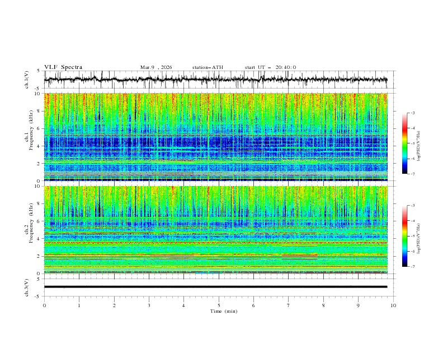
Task: Select the ch.2 'Frequency (kHz)' axis label
Action: click(31, 223)
